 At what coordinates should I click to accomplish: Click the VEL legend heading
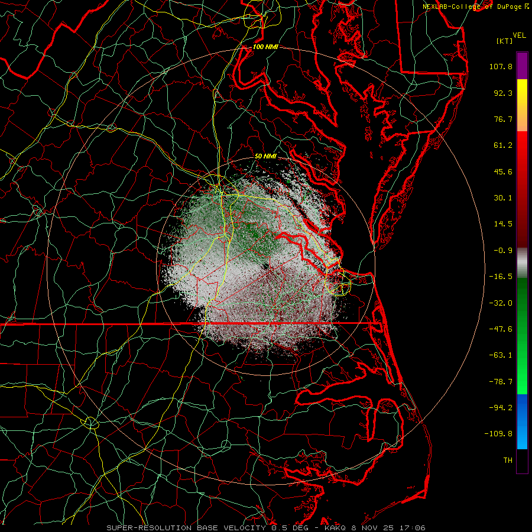coord(520,35)
